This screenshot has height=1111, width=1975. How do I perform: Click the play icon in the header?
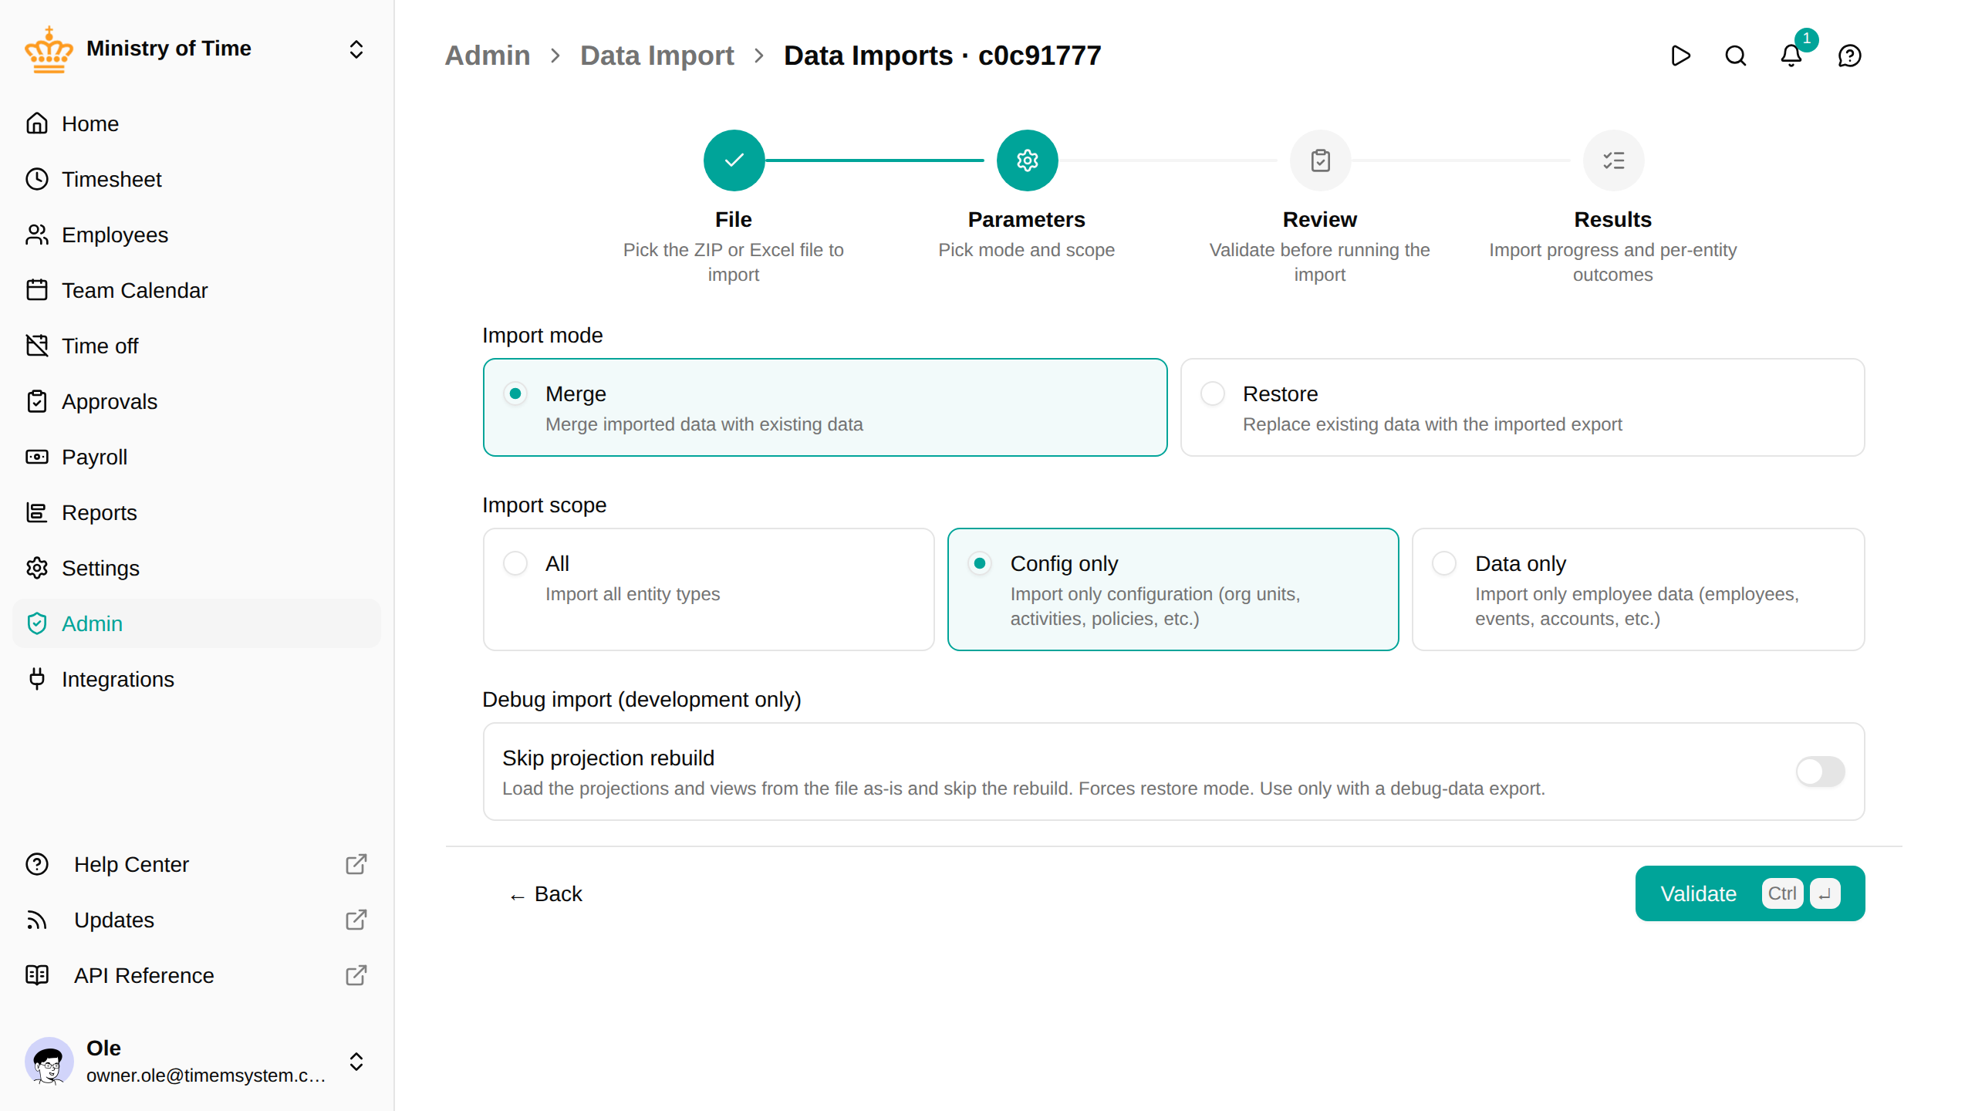[1680, 56]
